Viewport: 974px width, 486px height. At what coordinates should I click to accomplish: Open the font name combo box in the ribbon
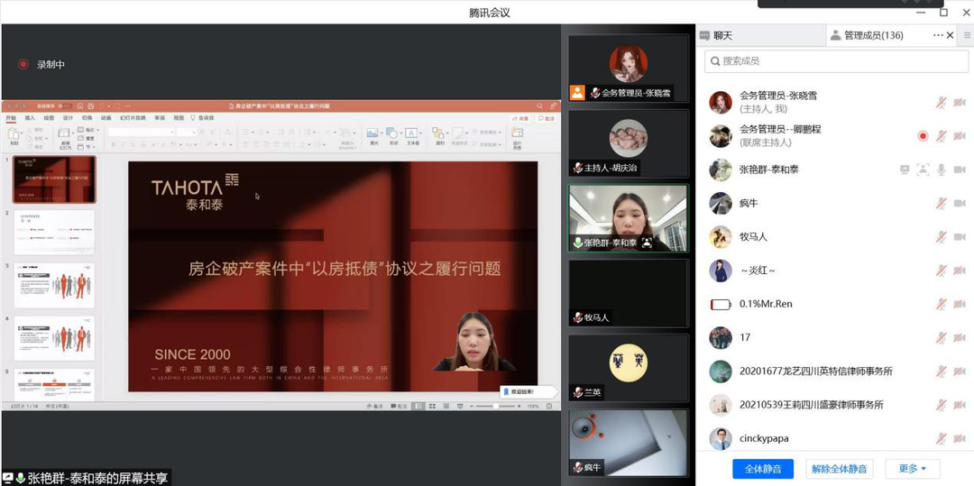(142, 133)
